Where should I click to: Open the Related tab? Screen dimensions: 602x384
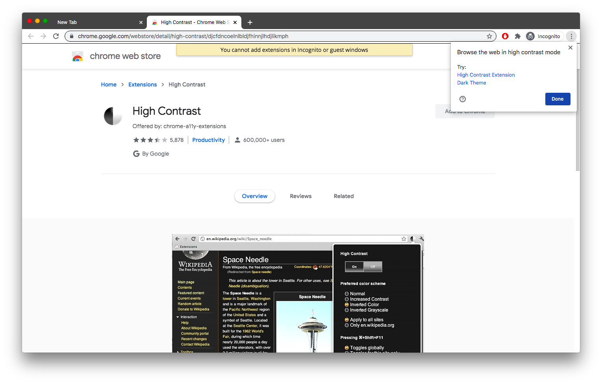pos(344,196)
